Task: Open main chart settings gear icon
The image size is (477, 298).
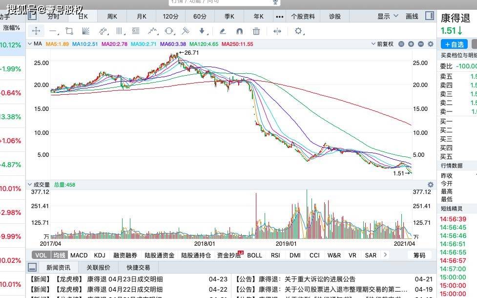Action: [x=431, y=44]
